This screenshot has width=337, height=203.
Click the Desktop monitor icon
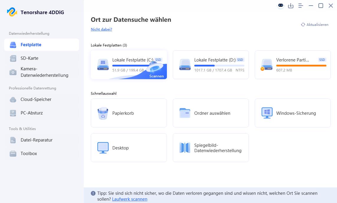coord(103,148)
